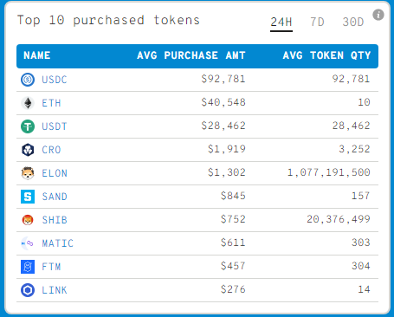Click the AVG PURCHASE AMT column header
394x317 pixels.
pos(191,55)
